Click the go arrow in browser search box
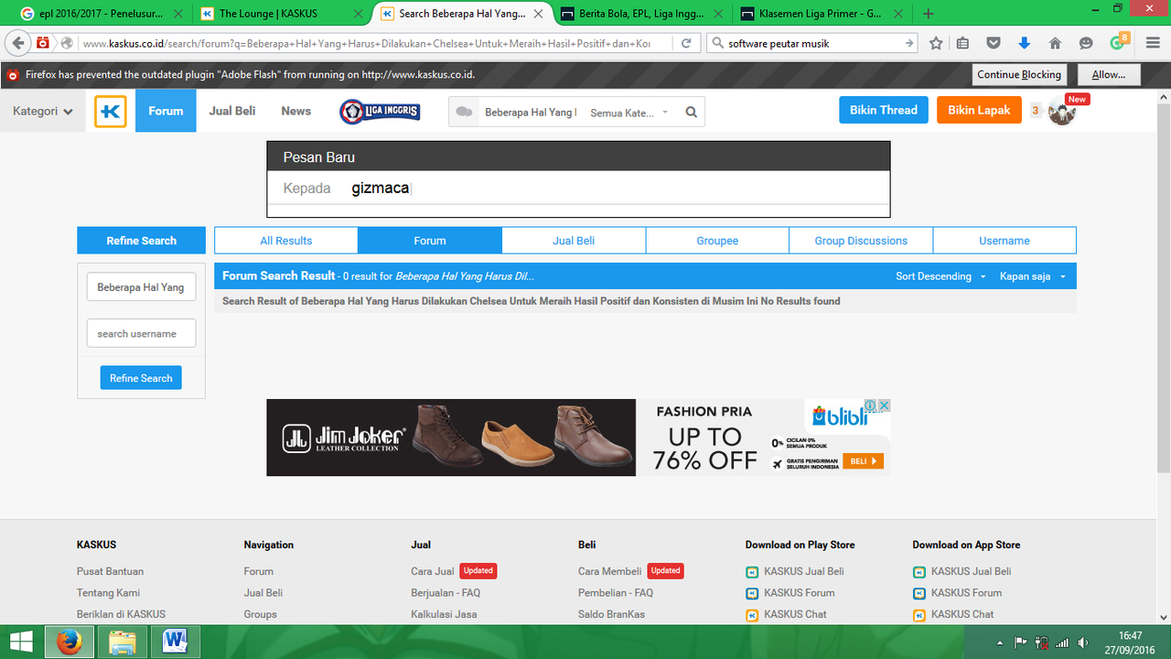 pos(908,43)
